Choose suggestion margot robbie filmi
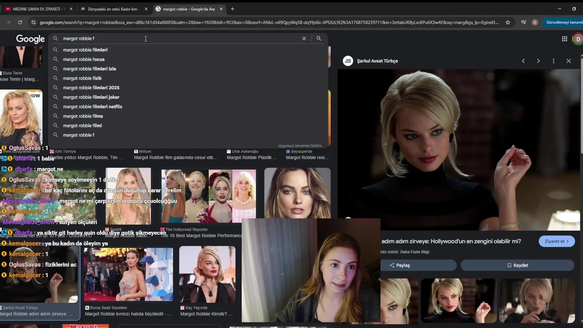This screenshot has width=583, height=328. click(x=82, y=126)
